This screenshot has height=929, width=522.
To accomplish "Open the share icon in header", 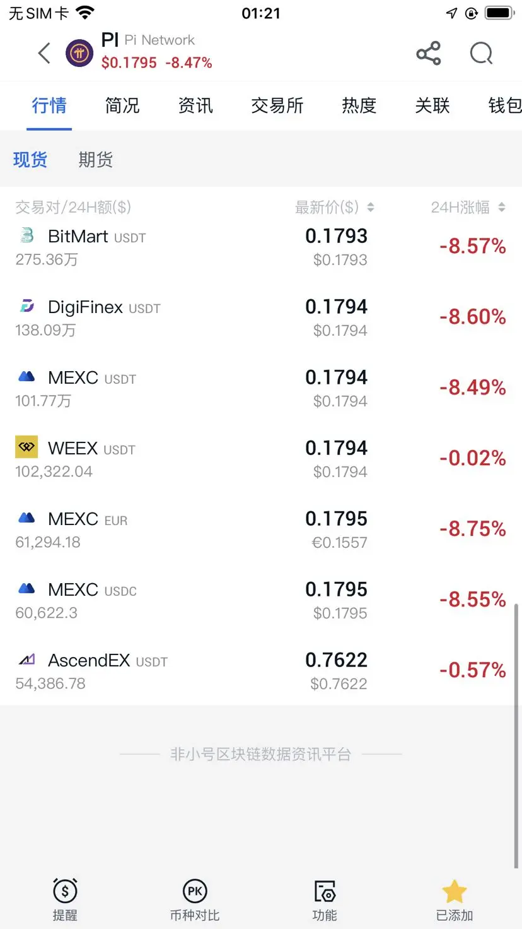I will tap(429, 54).
